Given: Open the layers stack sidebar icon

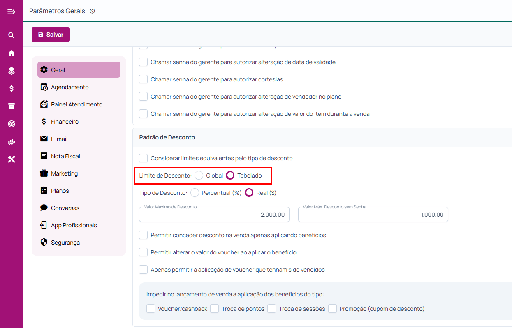Looking at the screenshot, I should (x=12, y=71).
